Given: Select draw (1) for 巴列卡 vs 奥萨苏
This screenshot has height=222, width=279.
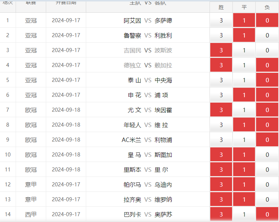Looking at the screenshot, I should [244, 214].
